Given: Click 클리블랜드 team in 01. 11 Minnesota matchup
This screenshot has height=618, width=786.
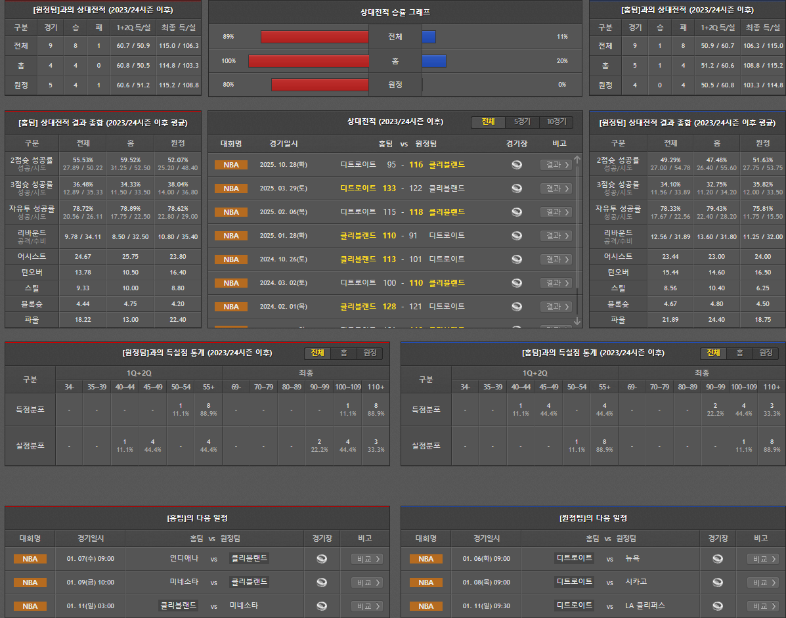Looking at the screenshot, I should coord(178,606).
